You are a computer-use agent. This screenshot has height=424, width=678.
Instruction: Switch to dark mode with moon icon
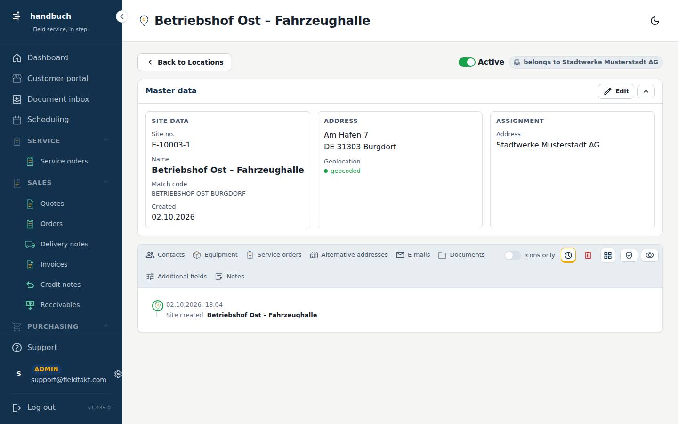pos(654,21)
